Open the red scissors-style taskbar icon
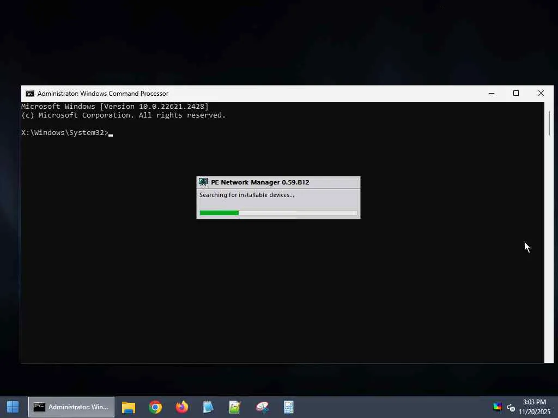Viewport: 558px width, 418px height. [x=262, y=407]
